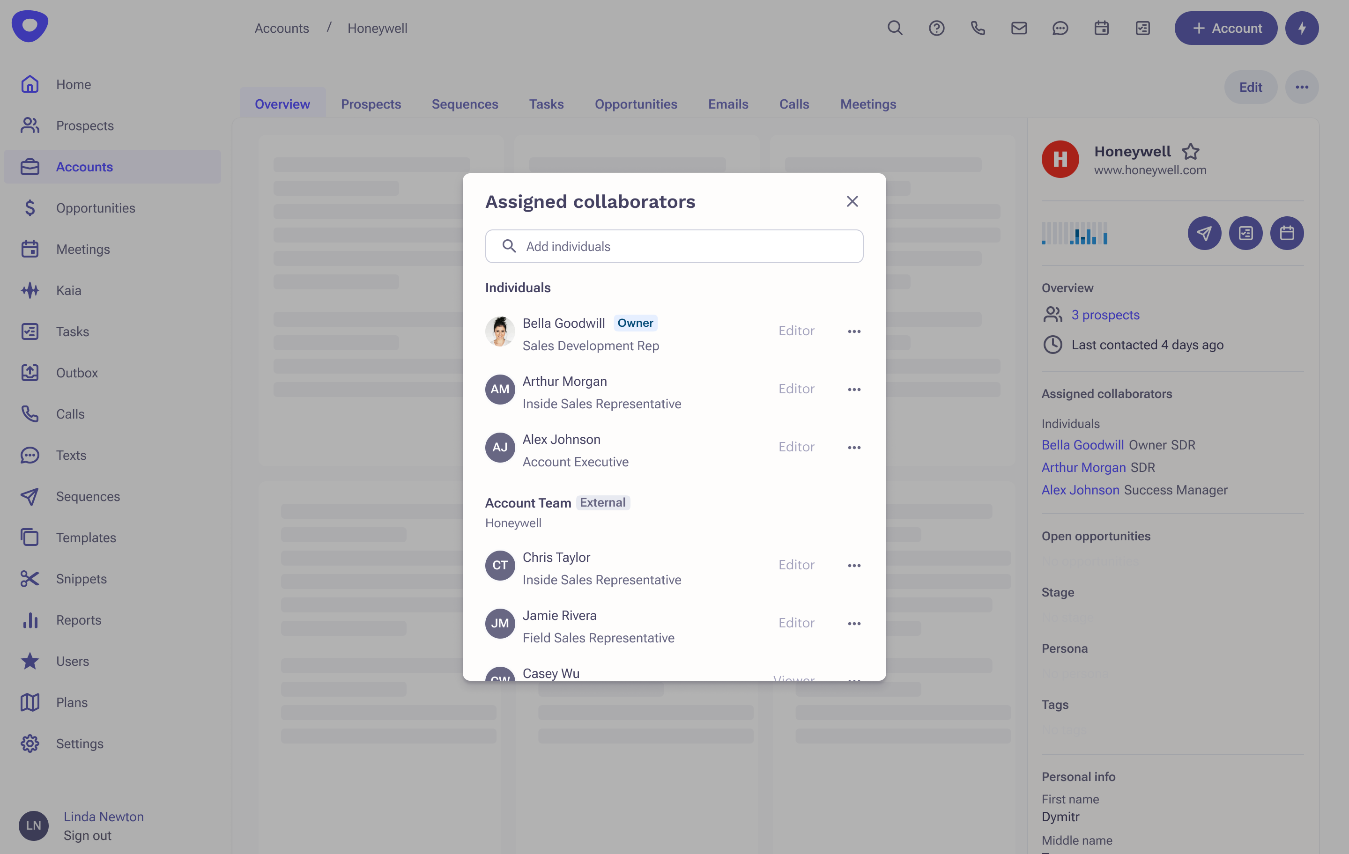Click the activity bar chart sparkline
This screenshot has height=854, width=1349.
click(x=1074, y=233)
